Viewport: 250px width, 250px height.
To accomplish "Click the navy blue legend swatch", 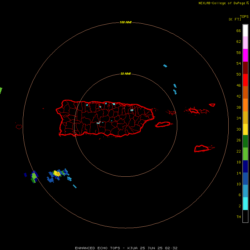I will [x=245, y=166].
